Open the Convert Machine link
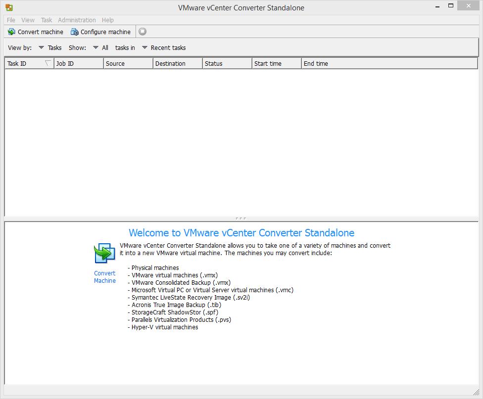 105,277
